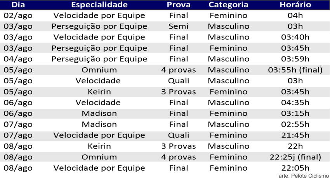Click the Horário column header

click(x=295, y=5)
